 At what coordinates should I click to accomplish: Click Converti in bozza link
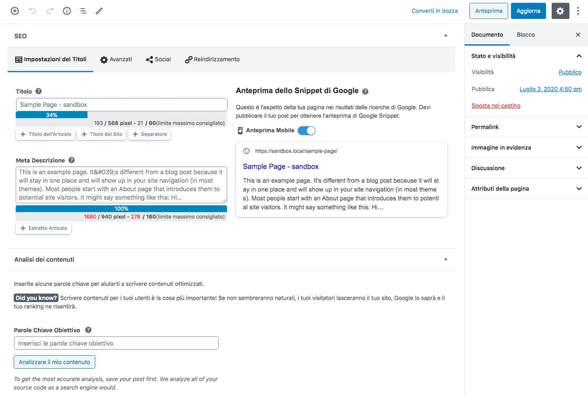[435, 11]
